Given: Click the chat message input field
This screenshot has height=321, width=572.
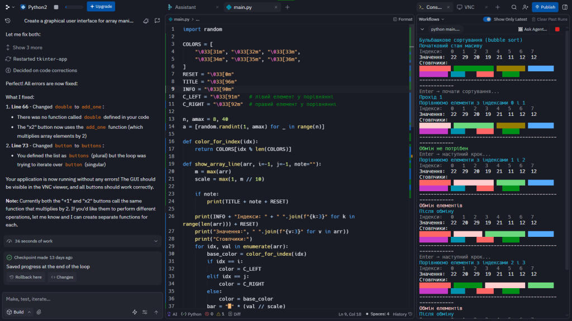Looking at the screenshot, I should (82, 299).
